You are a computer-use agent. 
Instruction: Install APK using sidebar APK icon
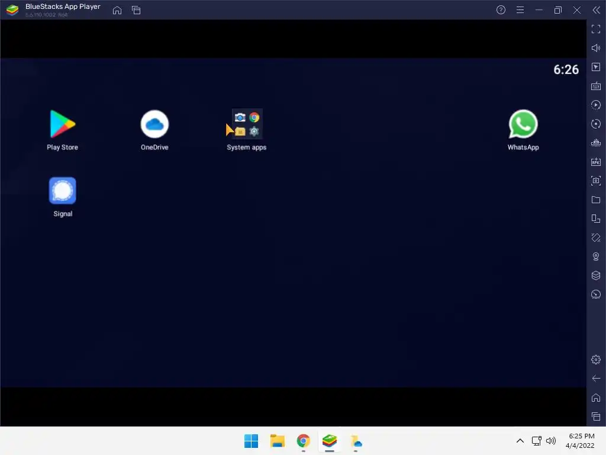(x=596, y=162)
